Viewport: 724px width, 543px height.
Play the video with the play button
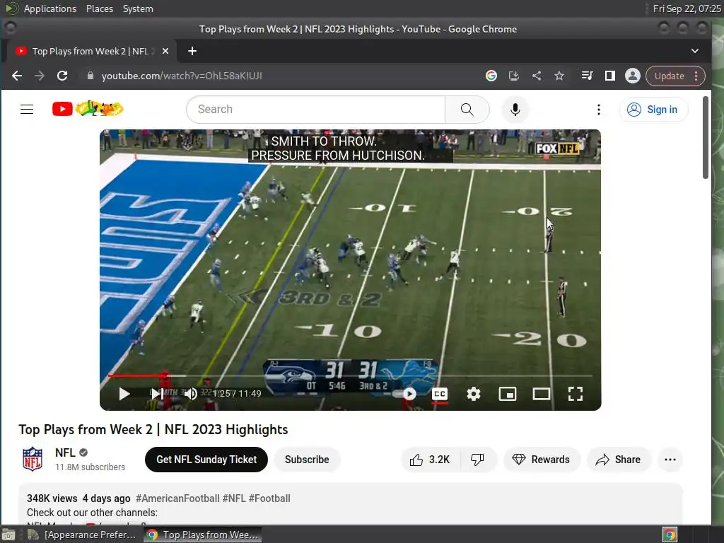click(124, 394)
